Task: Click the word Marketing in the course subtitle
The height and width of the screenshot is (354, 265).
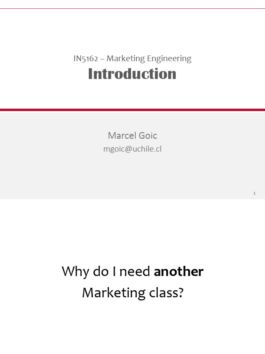Action: tap(126, 59)
